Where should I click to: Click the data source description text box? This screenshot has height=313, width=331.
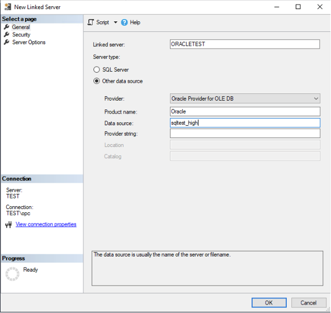point(207,268)
